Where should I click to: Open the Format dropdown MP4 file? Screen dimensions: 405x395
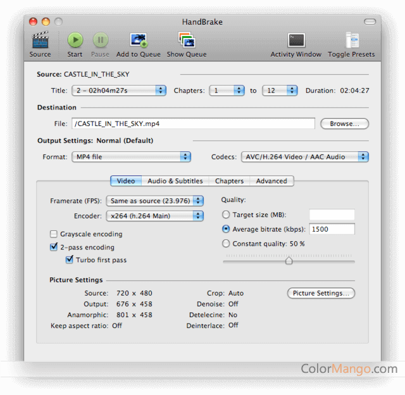[131, 157]
